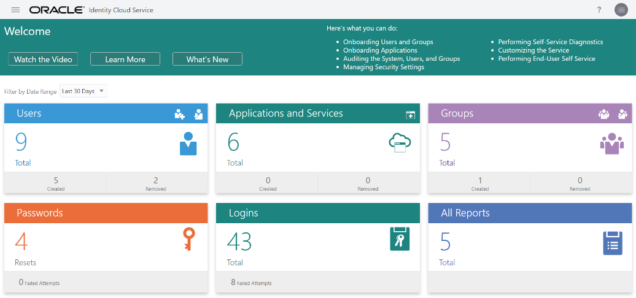Click the All Reports tile header
Image resolution: width=636 pixels, height=298 pixels.
pos(530,213)
